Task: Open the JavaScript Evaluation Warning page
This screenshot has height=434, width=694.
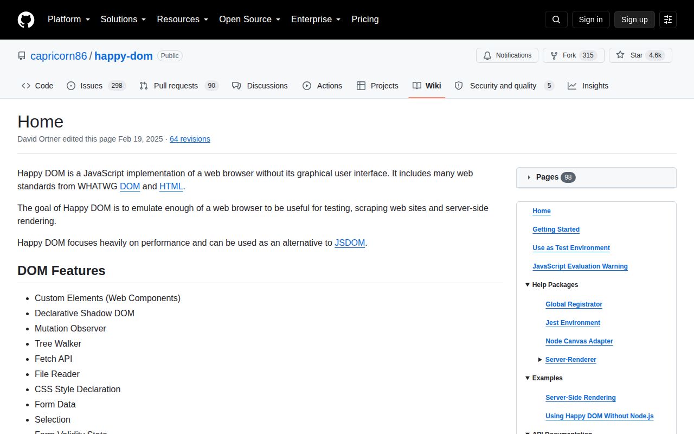Action: pos(580,266)
